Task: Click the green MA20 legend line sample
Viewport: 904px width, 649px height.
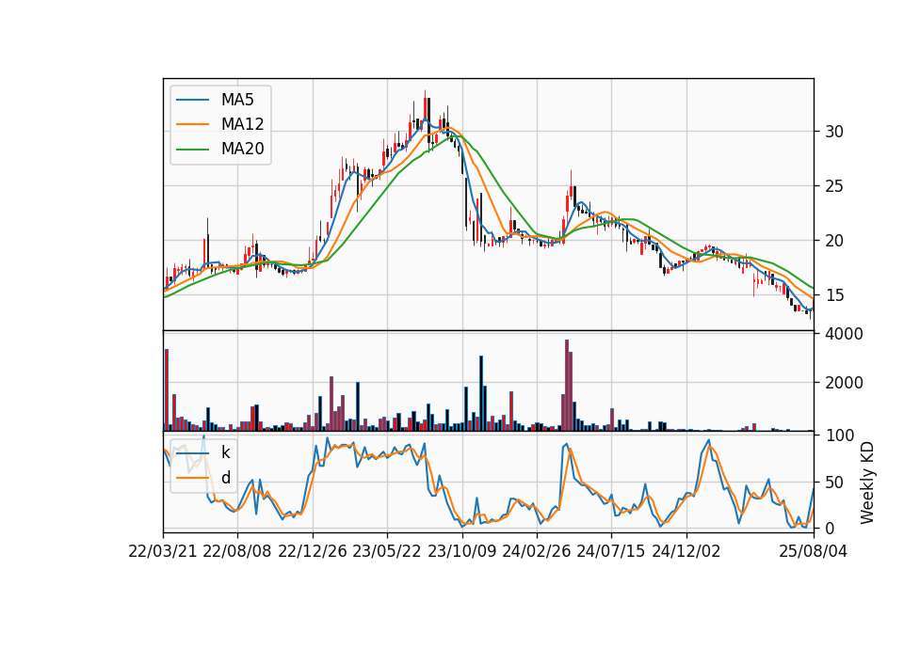Action: click(192, 150)
